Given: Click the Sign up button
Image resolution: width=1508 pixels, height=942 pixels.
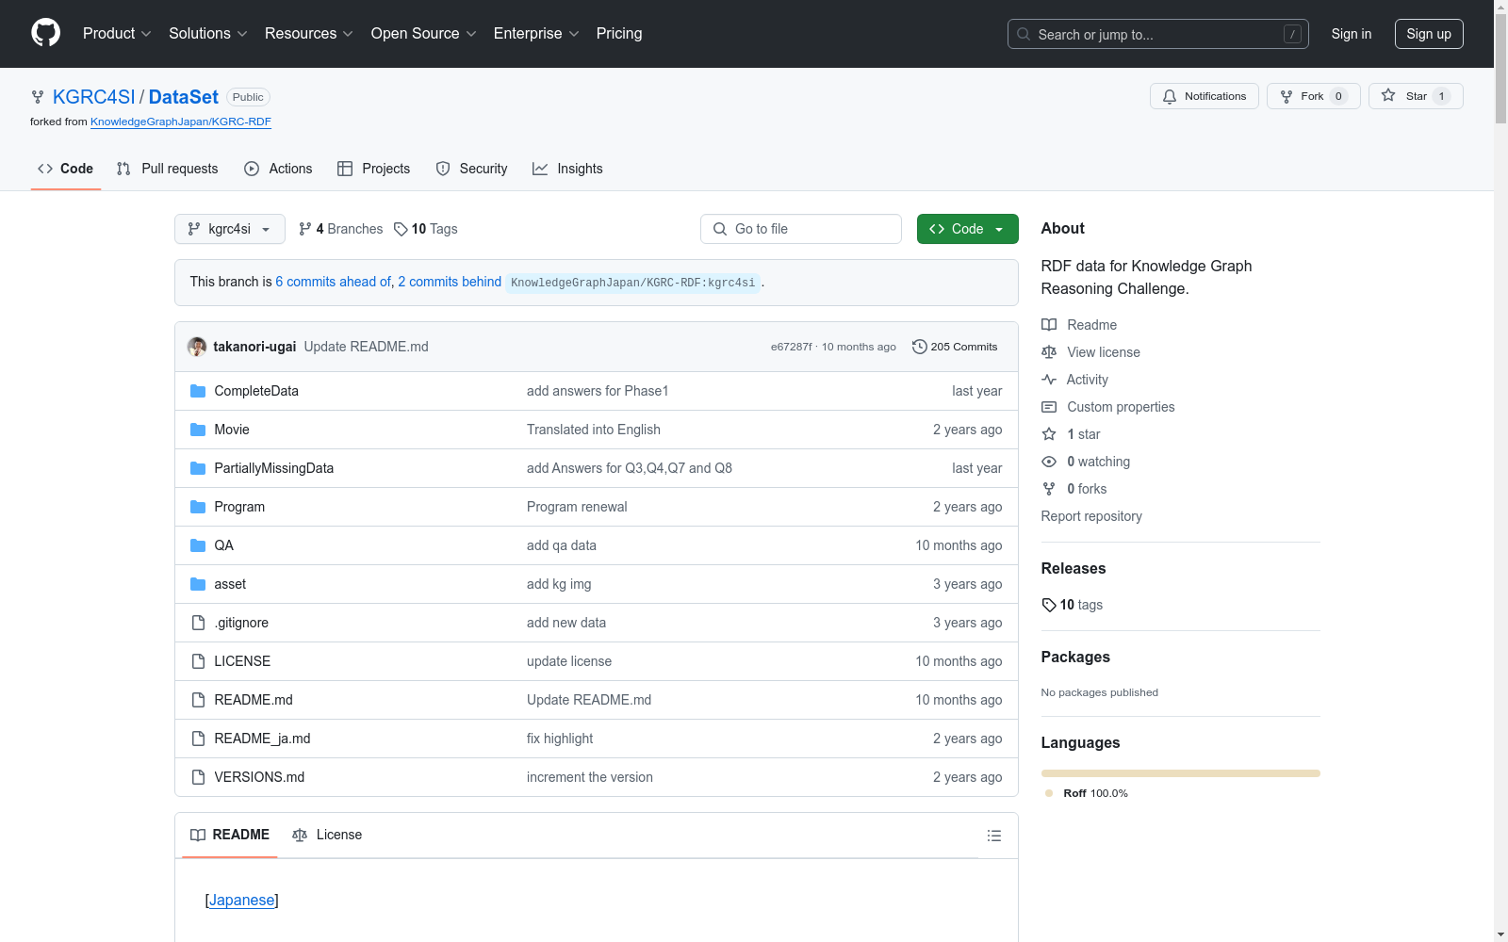Looking at the screenshot, I should [1429, 34].
